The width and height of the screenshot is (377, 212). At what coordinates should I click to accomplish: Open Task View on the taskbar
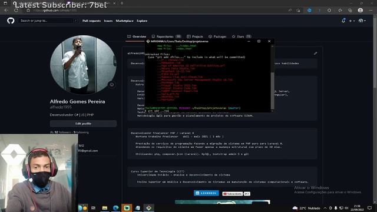[93, 208]
